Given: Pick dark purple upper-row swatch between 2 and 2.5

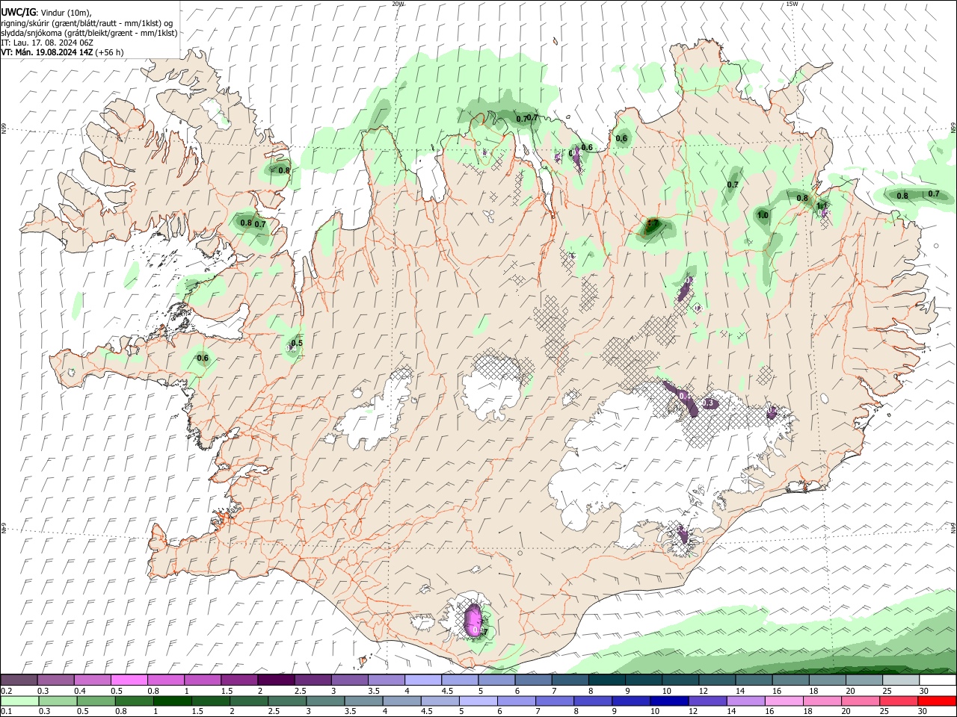Looking at the screenshot, I should [275, 680].
